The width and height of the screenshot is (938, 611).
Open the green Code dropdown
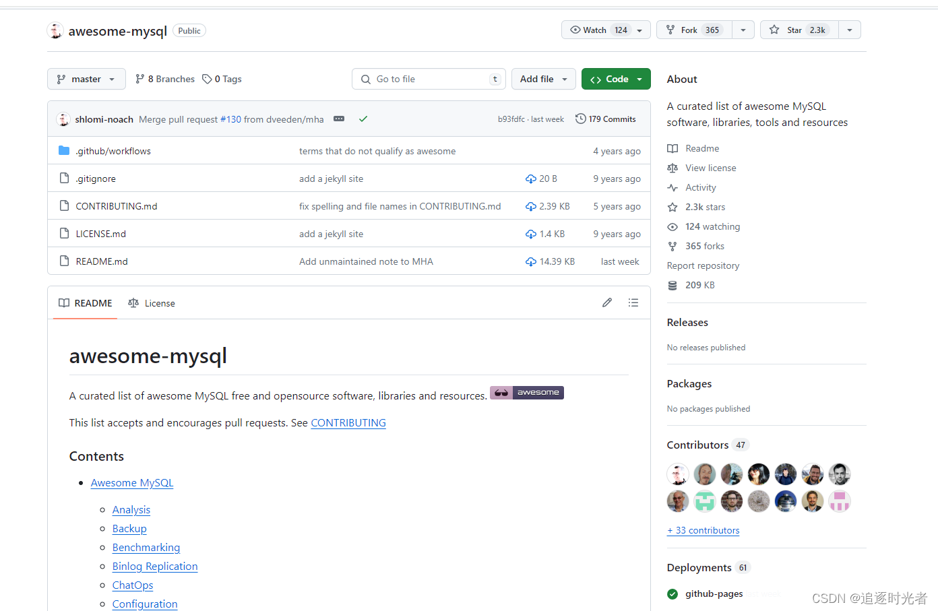point(616,79)
